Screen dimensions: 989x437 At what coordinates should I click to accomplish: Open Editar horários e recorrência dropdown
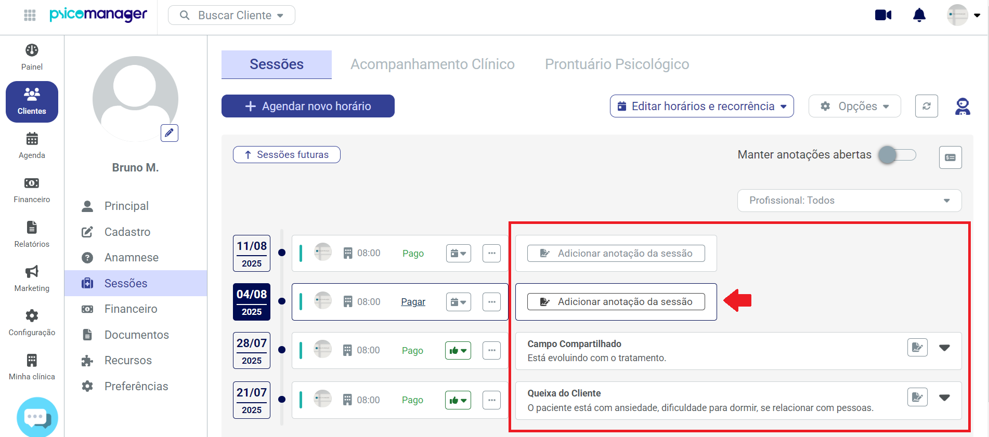click(x=702, y=106)
